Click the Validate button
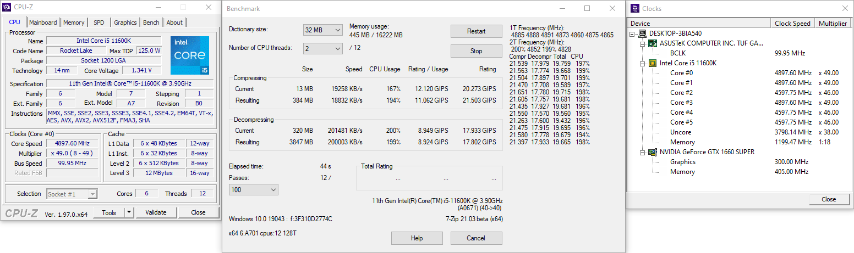 [x=156, y=212]
